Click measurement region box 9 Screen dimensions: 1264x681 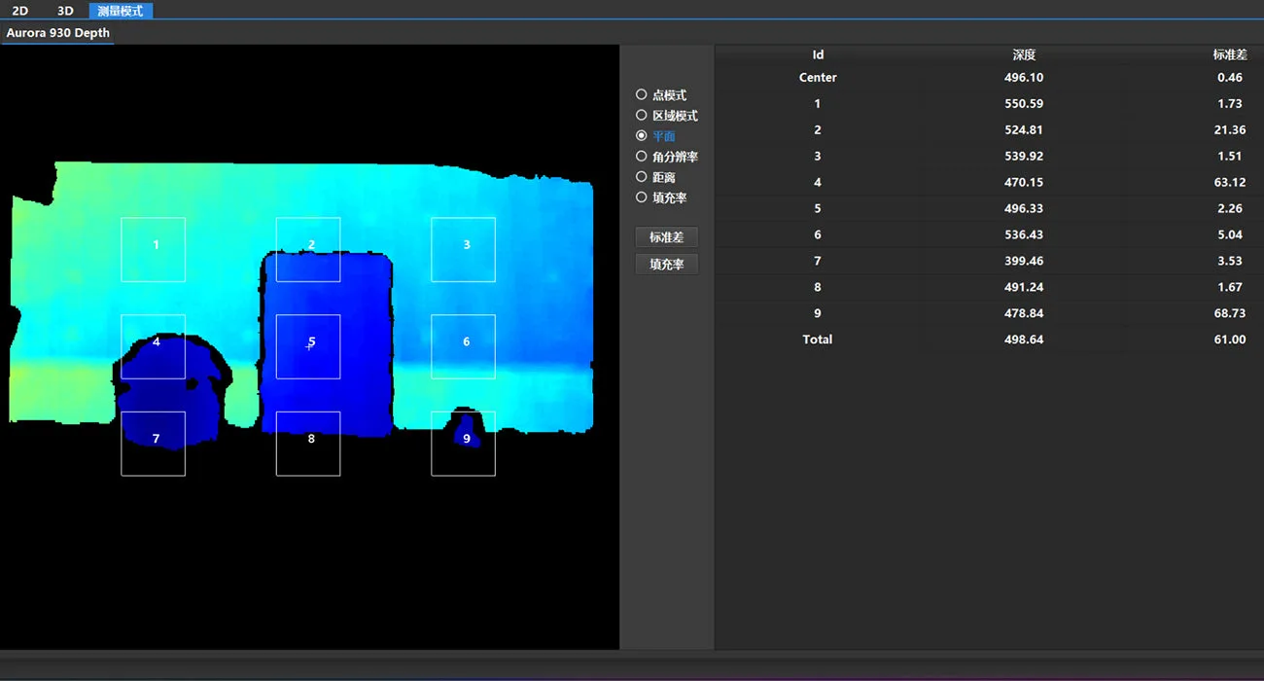(463, 444)
